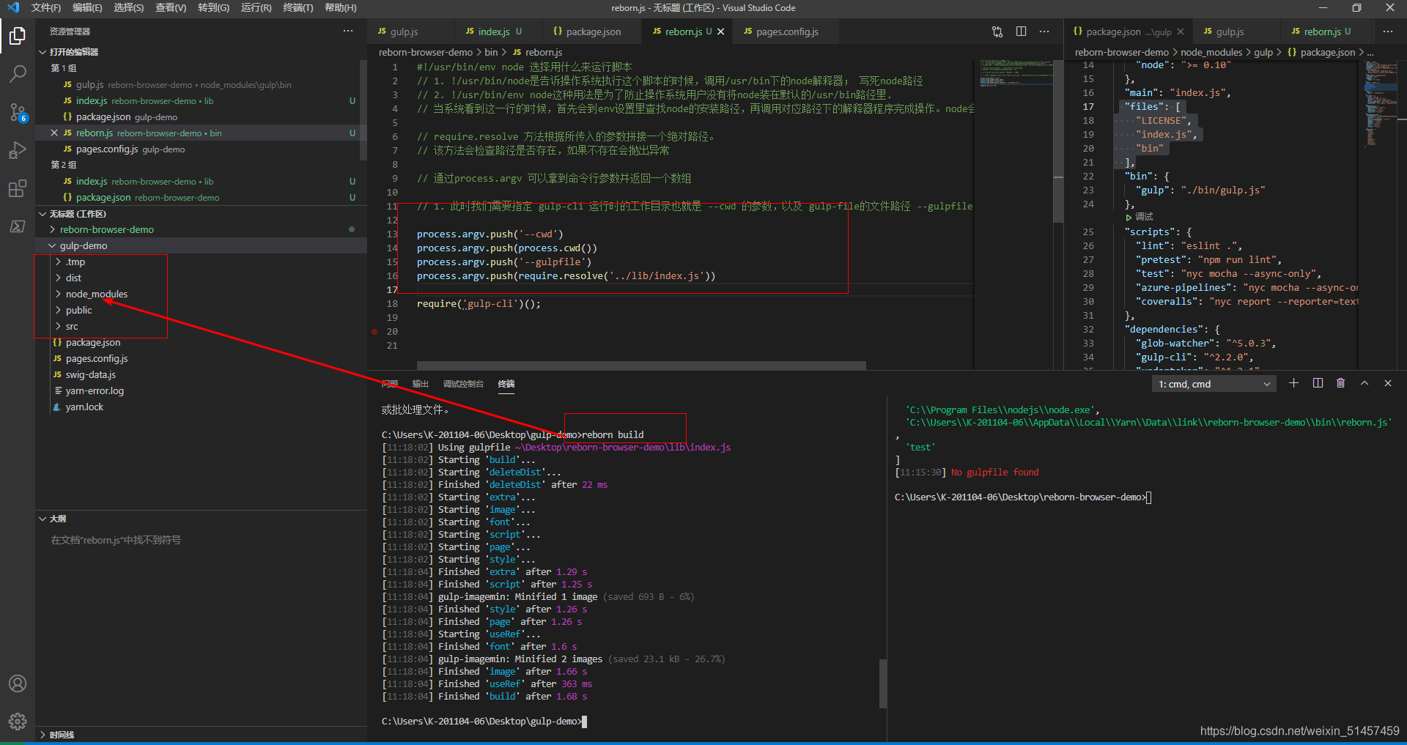Viewport: 1407px width, 745px height.
Task: Switch to reborn.js tab in right editor group
Action: coord(1321,31)
